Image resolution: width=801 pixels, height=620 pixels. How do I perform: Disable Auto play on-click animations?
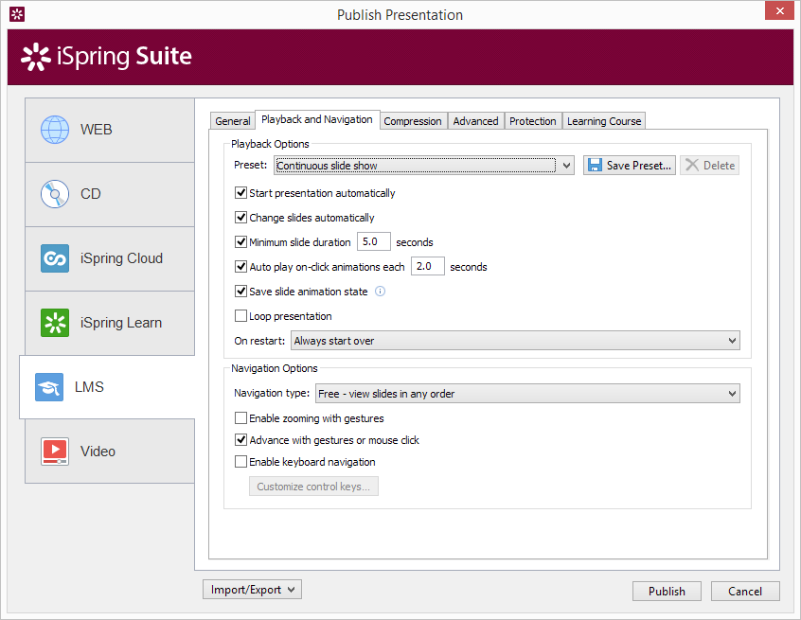click(x=240, y=266)
